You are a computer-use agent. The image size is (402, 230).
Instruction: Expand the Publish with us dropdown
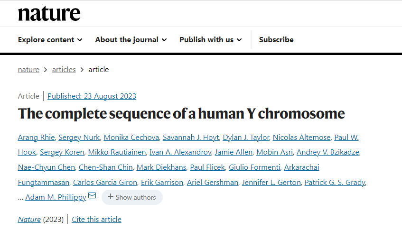[x=211, y=40]
